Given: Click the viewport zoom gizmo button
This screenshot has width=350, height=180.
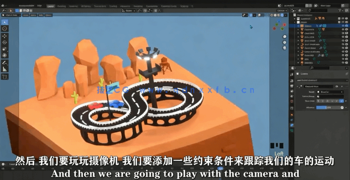Looking at the screenshot, I should (285, 36).
